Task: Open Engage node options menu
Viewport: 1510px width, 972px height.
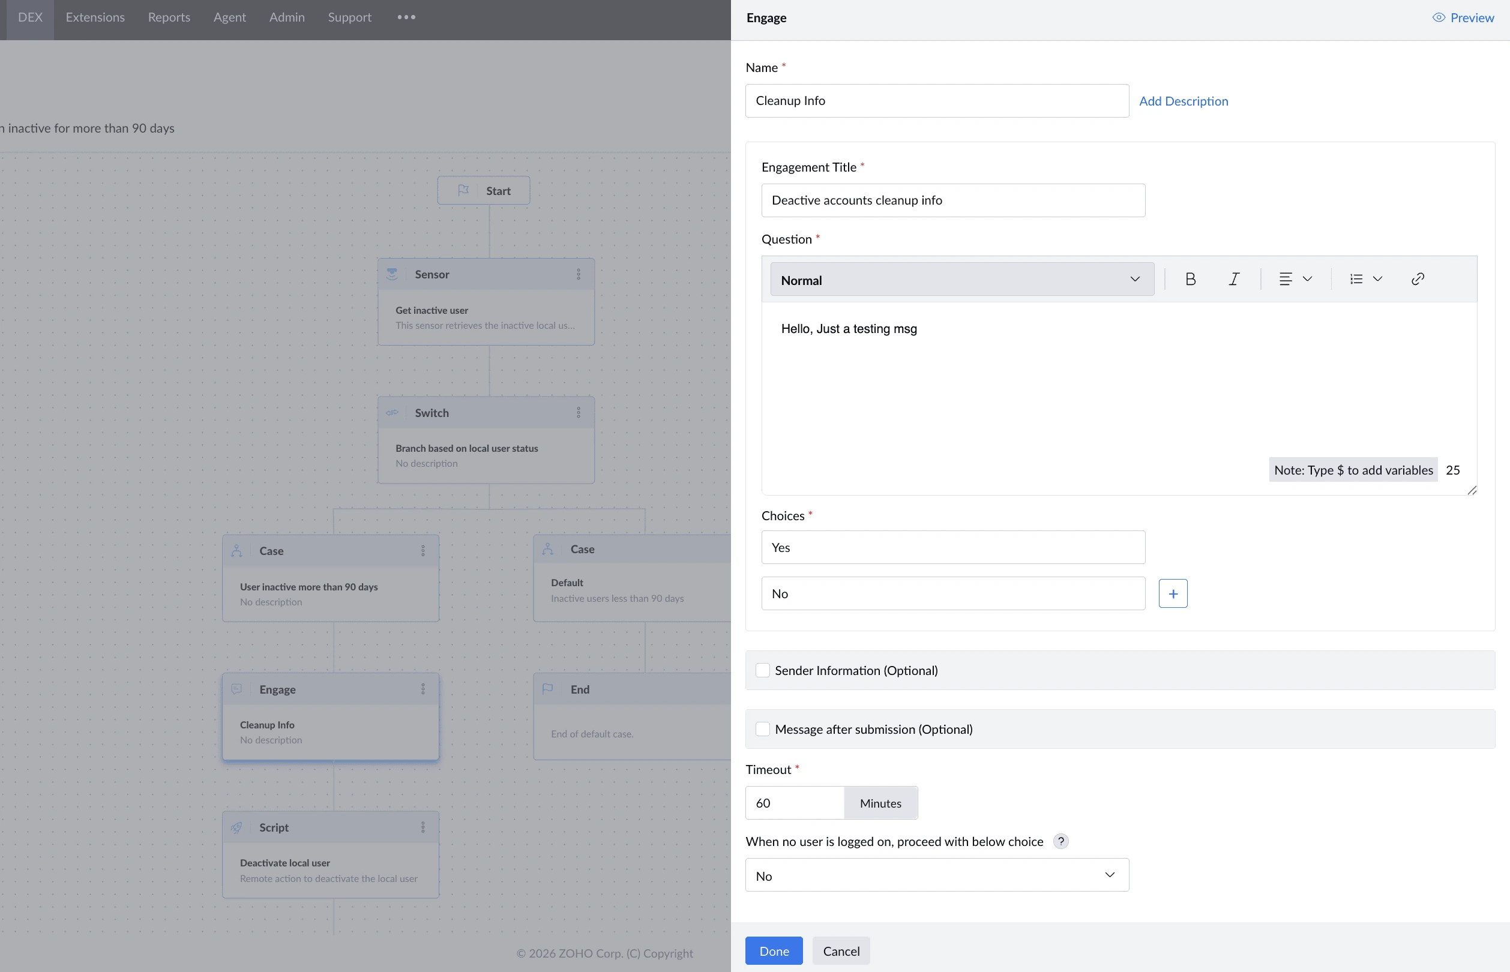Action: pyautogui.click(x=423, y=689)
